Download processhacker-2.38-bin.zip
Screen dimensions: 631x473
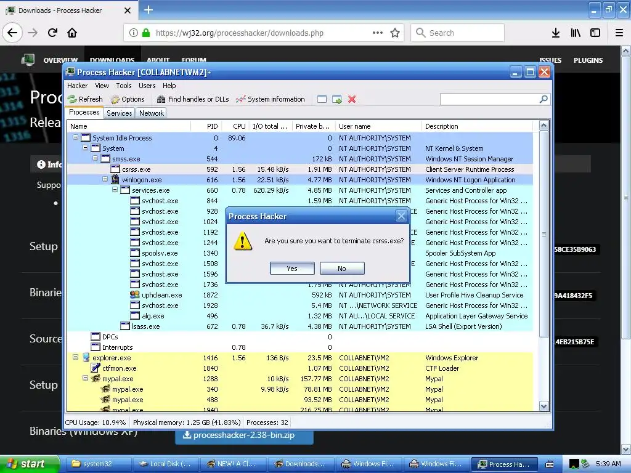244,435
